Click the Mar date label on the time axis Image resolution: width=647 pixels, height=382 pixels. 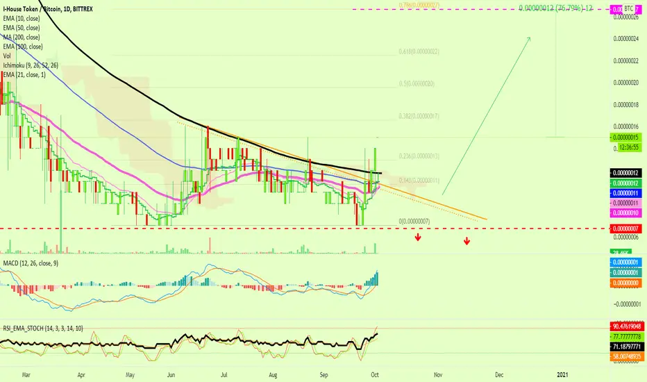click(26, 375)
